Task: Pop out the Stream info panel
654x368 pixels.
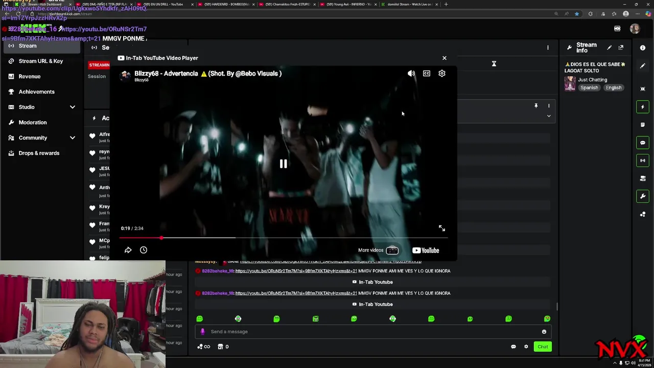Action: [621, 48]
